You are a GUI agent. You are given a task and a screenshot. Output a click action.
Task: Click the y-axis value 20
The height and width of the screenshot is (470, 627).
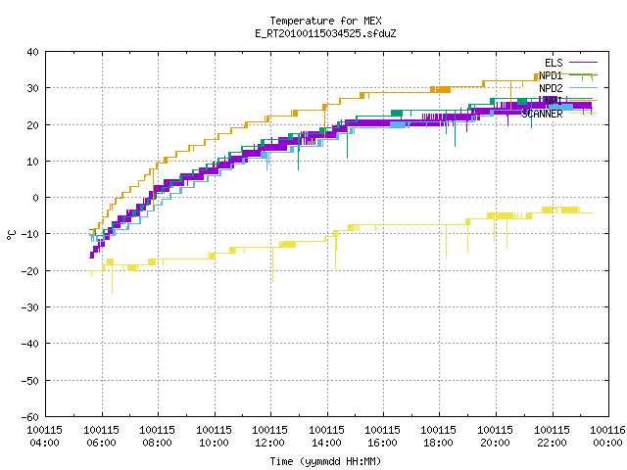pyautogui.click(x=32, y=125)
